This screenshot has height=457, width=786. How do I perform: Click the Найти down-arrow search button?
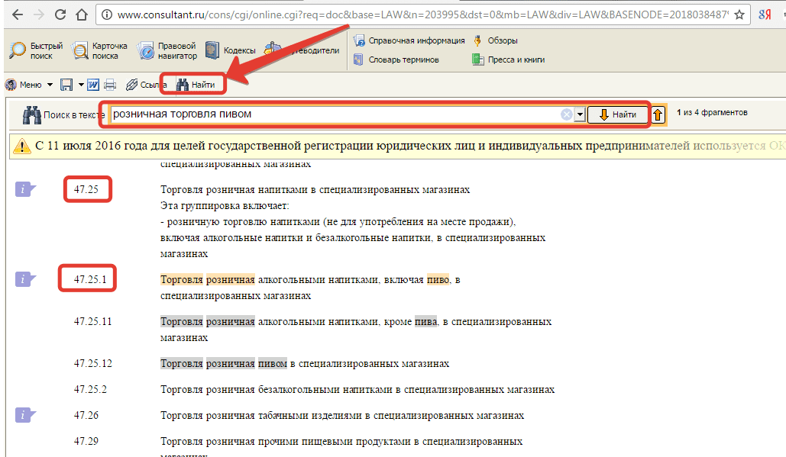pyautogui.click(x=618, y=114)
